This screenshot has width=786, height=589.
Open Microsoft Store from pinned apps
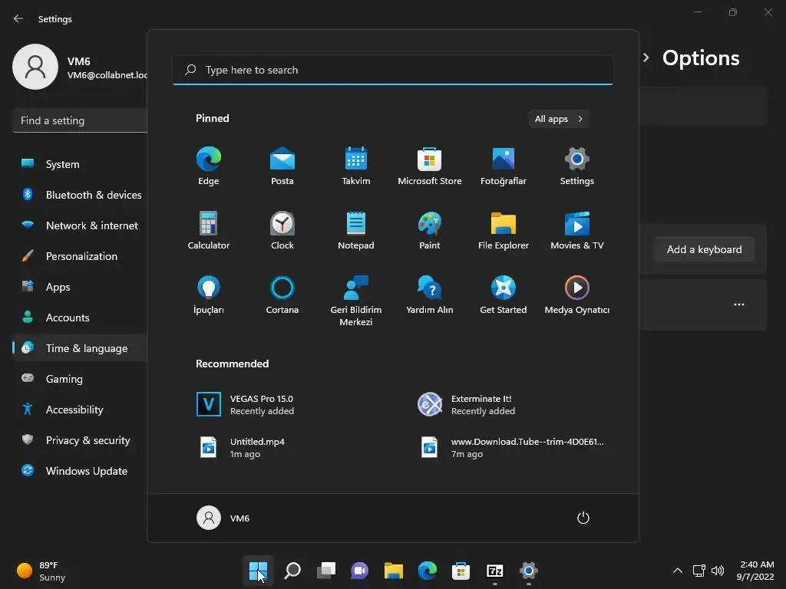tap(430, 166)
